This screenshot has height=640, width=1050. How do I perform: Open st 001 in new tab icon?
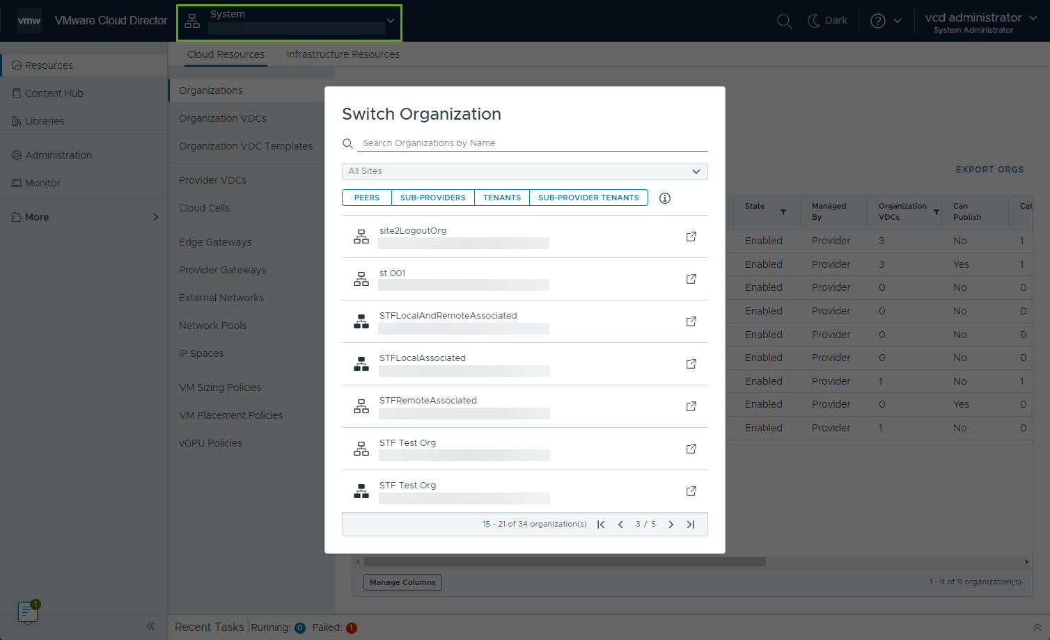tap(691, 279)
